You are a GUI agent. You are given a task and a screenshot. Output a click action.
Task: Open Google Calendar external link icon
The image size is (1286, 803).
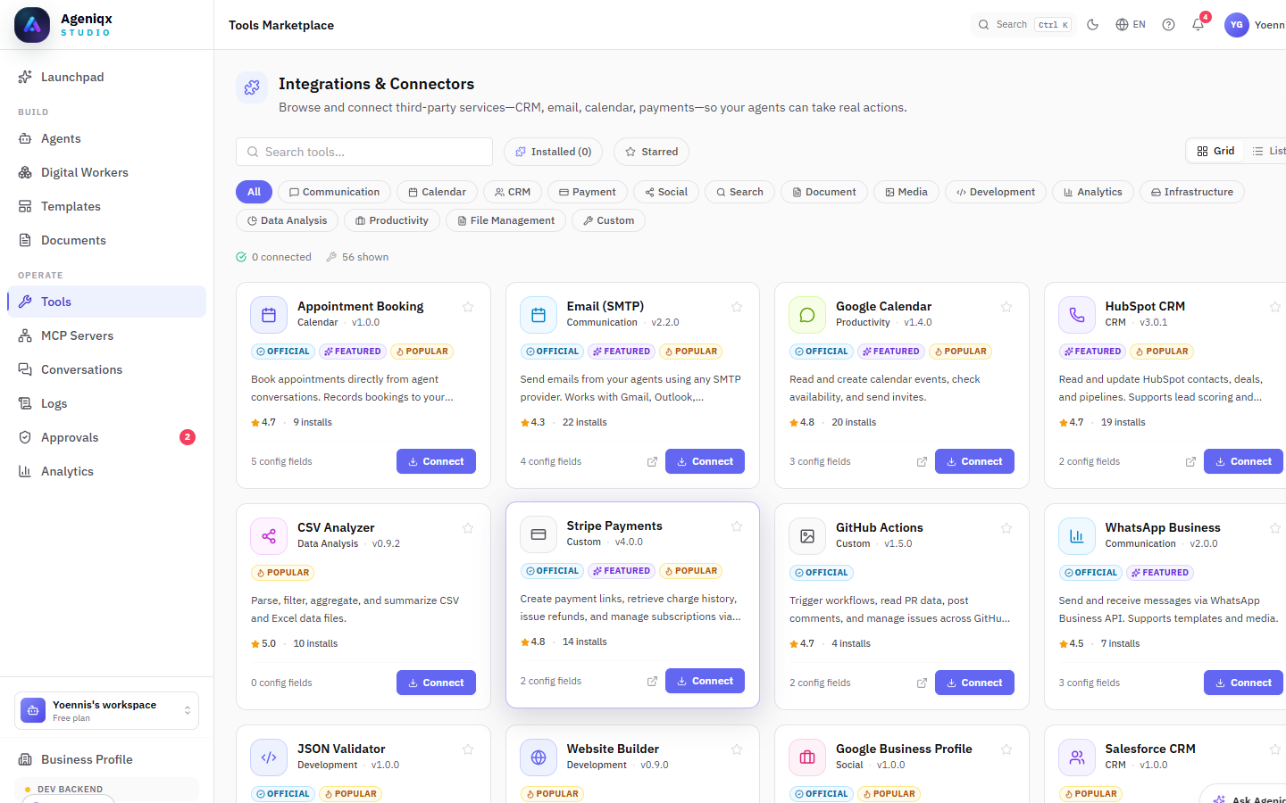coord(922,461)
